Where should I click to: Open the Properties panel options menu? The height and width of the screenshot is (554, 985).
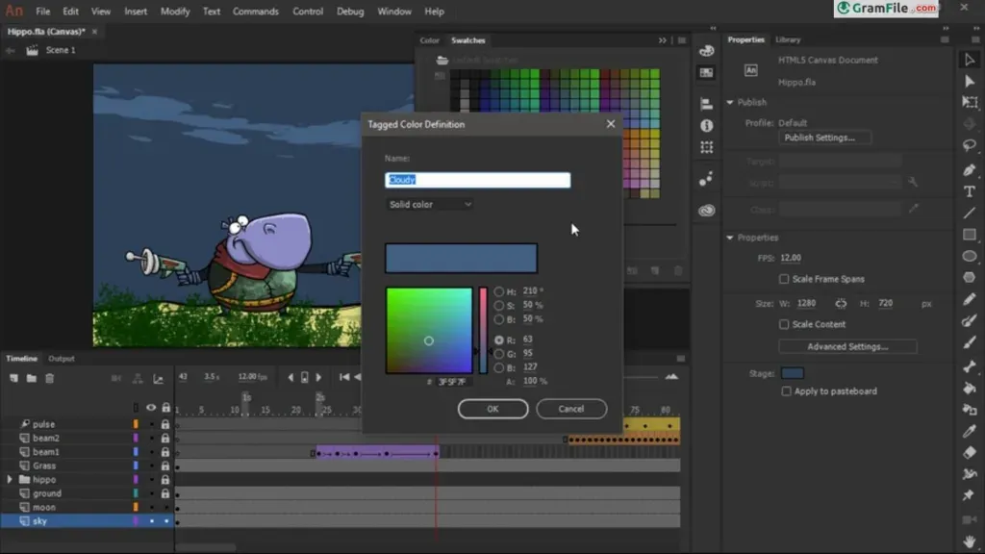point(945,39)
